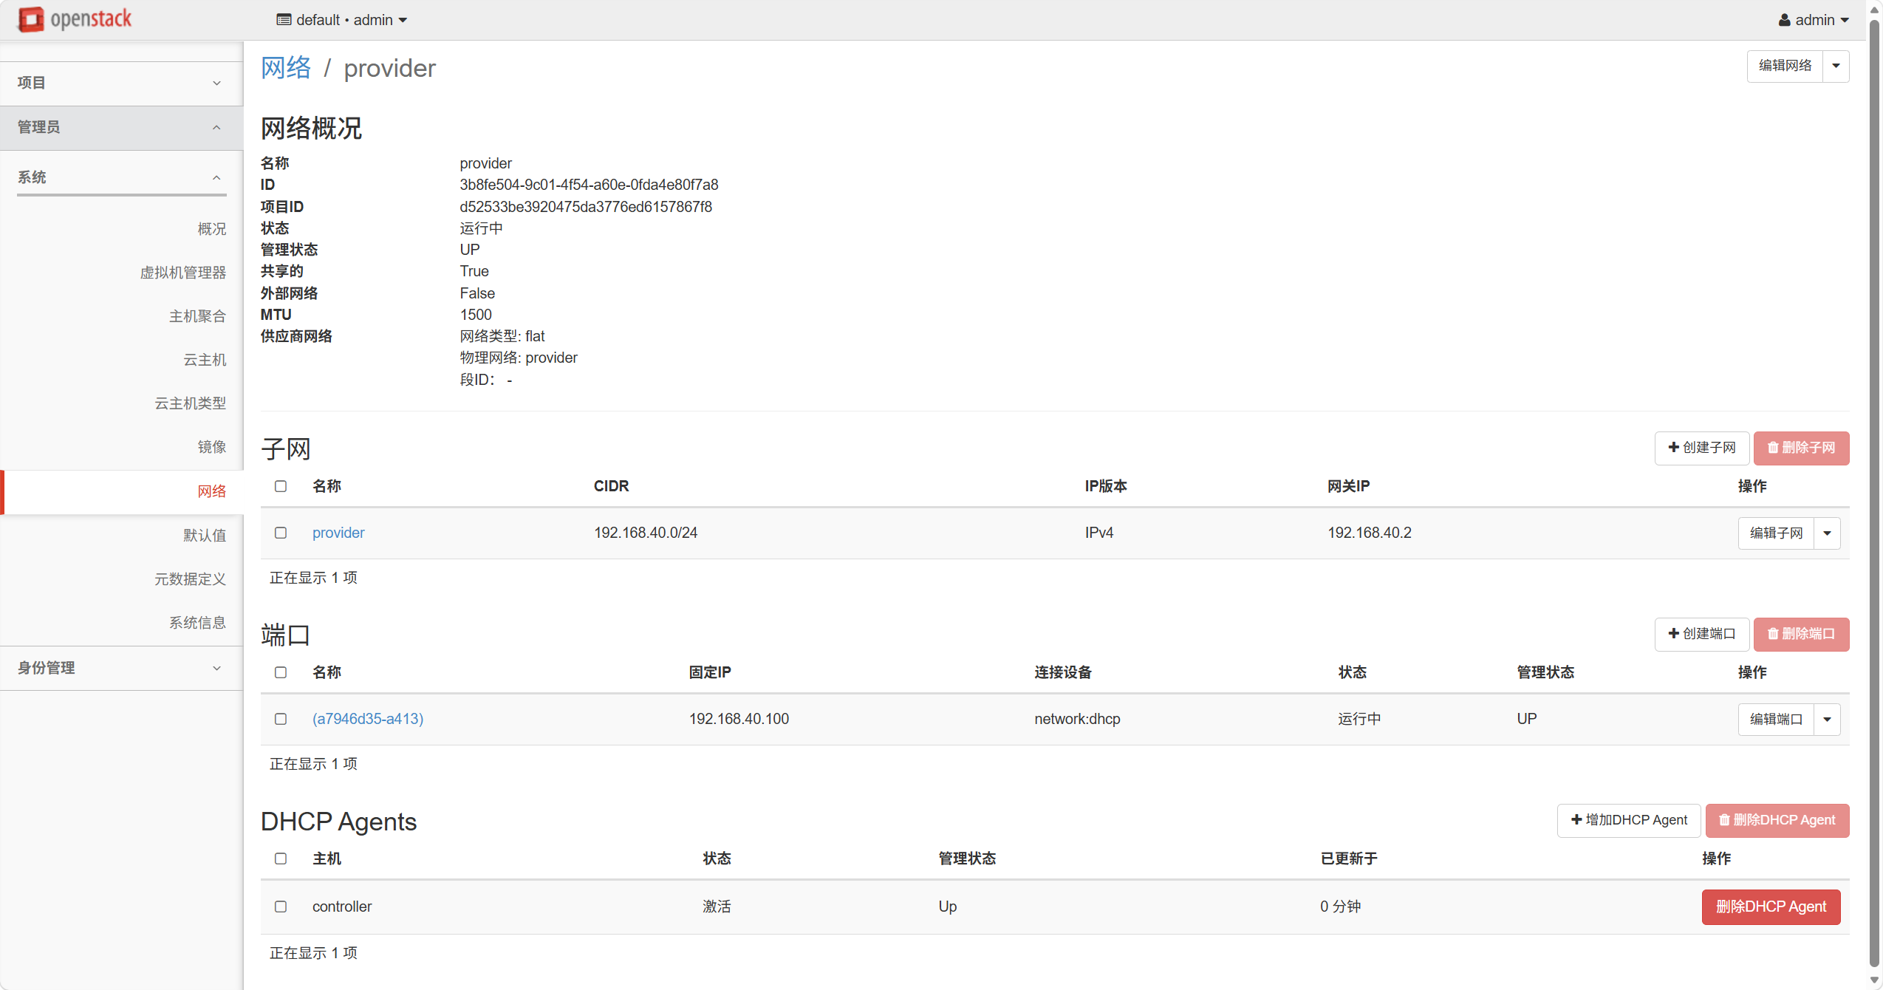
Task: Click 编辑子网 button for provider
Action: tap(1776, 533)
